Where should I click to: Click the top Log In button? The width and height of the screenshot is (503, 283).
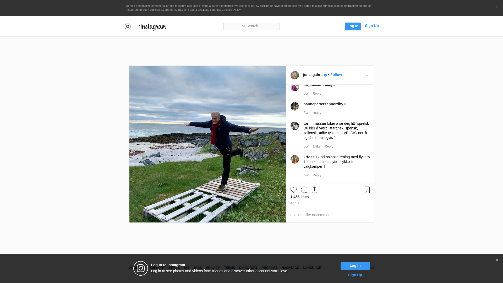353,26
